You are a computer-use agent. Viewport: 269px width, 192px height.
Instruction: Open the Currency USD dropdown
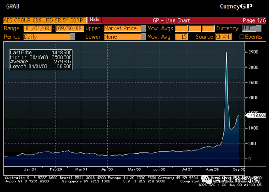pos(252,28)
